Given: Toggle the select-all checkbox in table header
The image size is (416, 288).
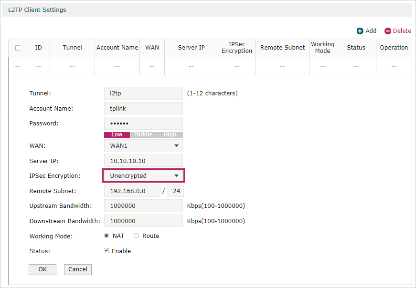Looking at the screenshot, I should (18, 48).
